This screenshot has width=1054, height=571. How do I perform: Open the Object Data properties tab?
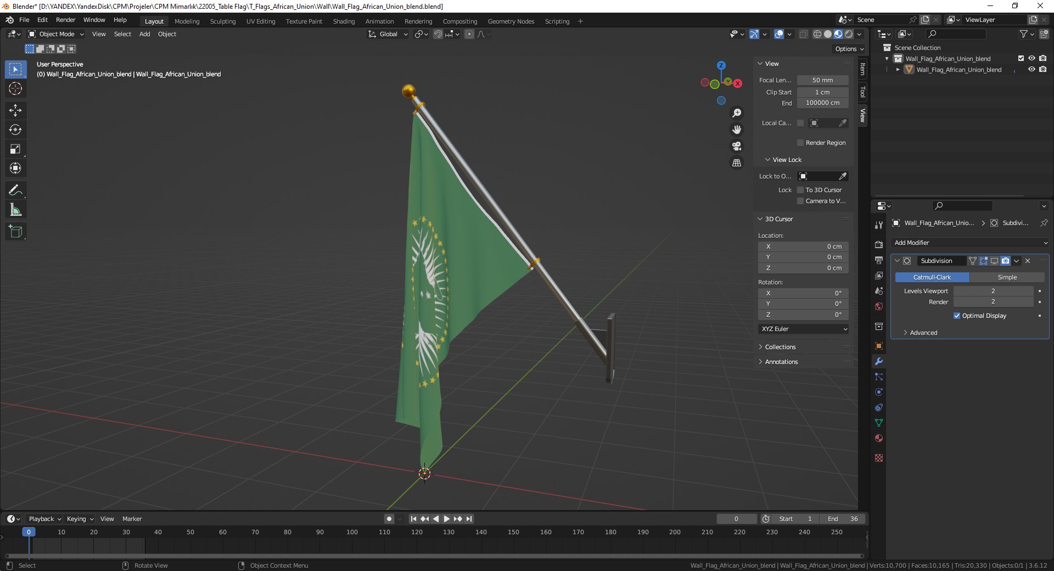coord(879,423)
